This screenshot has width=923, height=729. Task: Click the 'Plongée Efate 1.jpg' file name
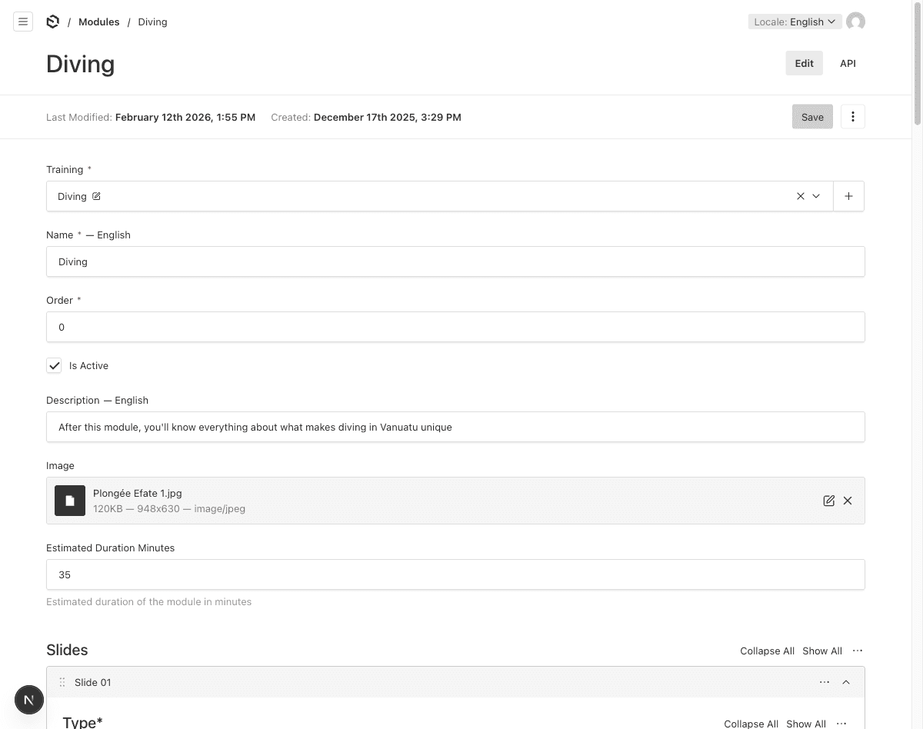(137, 493)
